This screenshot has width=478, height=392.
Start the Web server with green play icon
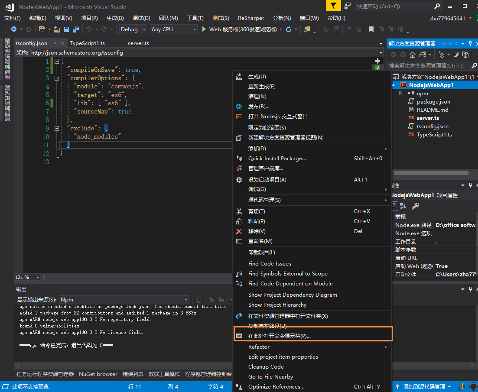point(204,29)
